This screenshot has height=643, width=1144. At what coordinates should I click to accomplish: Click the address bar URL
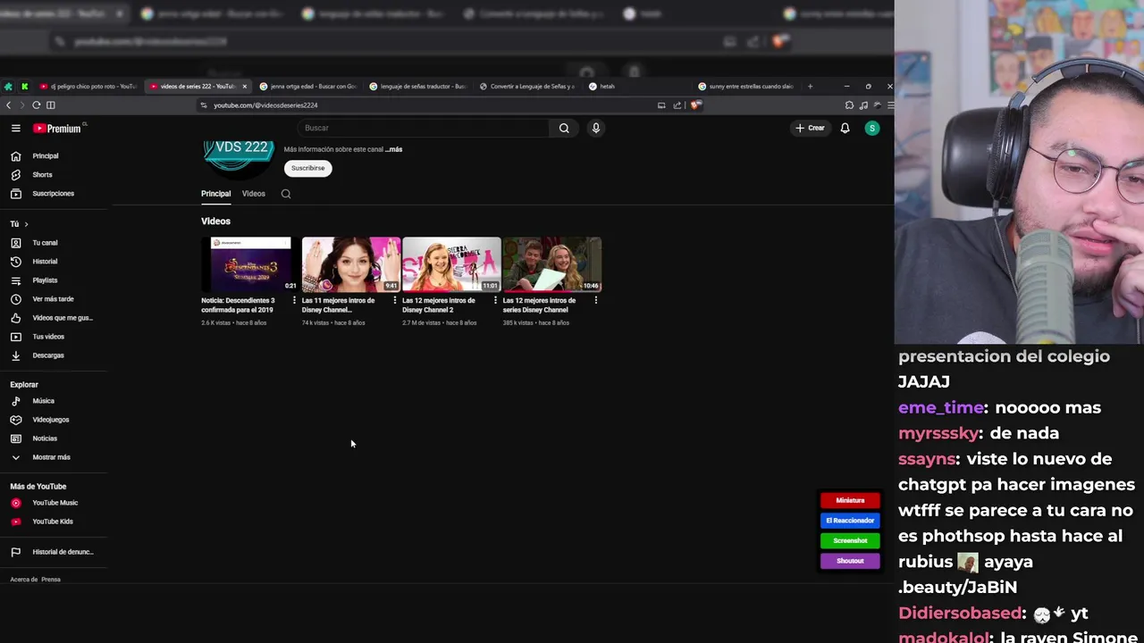point(265,105)
